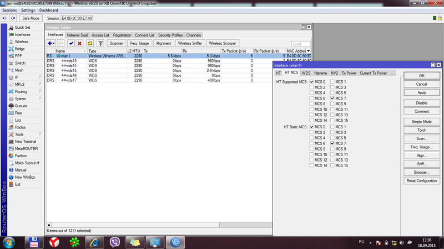Click the Wireless Sniffer button
The image size is (444, 249).
click(x=190, y=44)
